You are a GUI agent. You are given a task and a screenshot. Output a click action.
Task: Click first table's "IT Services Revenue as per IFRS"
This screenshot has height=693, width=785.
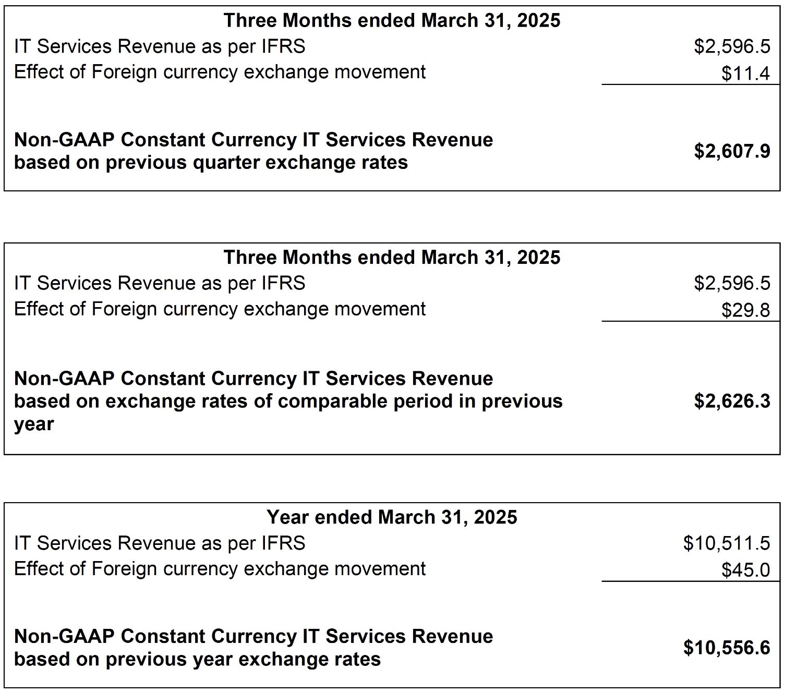[x=160, y=46]
